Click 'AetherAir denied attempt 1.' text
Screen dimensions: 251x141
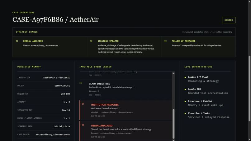coord(106,108)
